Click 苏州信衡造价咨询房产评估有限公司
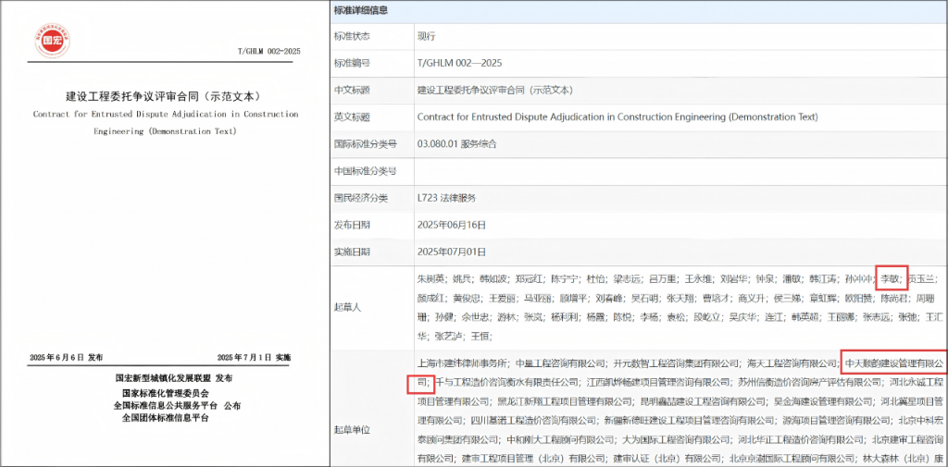The height and width of the screenshot is (467, 948). 809,382
